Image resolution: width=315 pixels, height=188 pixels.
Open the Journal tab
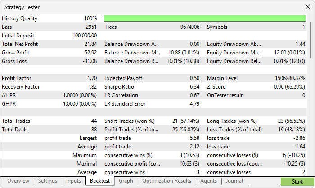coord(234,181)
